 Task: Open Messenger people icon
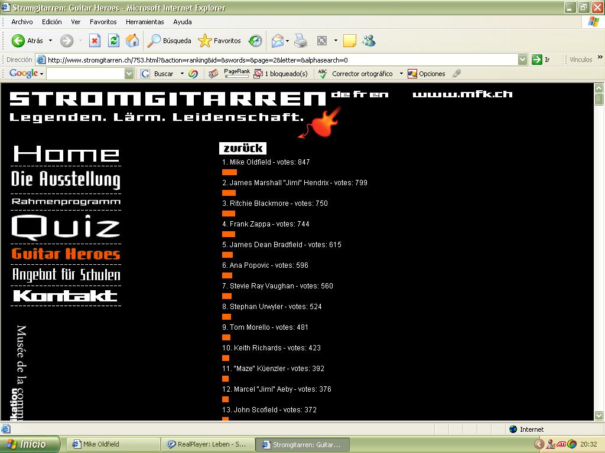(369, 41)
